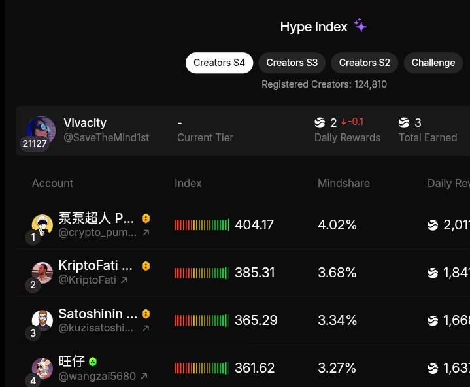This screenshot has width=470, height=387.
Task: Click the 3.68% mindshare value
Action: click(x=337, y=273)
